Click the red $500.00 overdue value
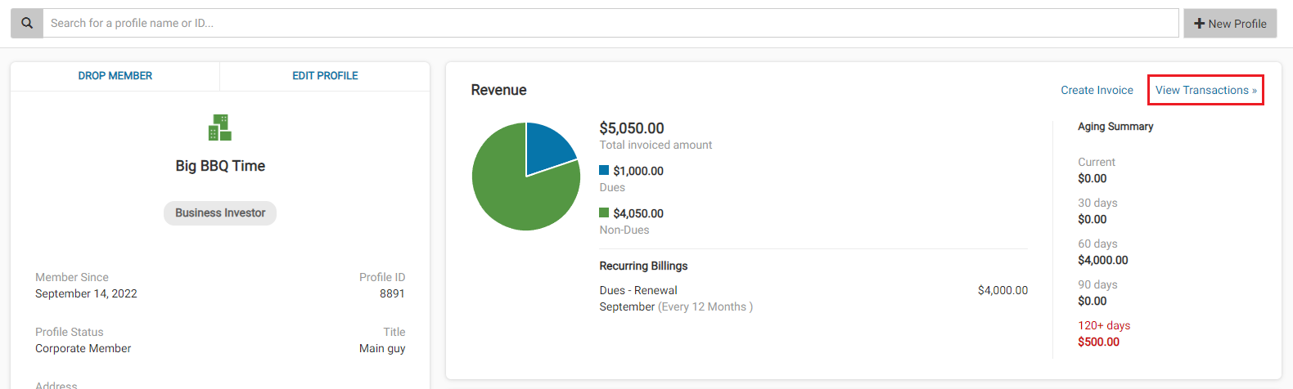 point(1098,342)
